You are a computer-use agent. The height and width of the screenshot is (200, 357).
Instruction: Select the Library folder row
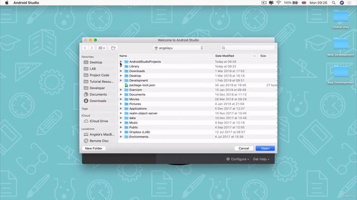point(197,67)
